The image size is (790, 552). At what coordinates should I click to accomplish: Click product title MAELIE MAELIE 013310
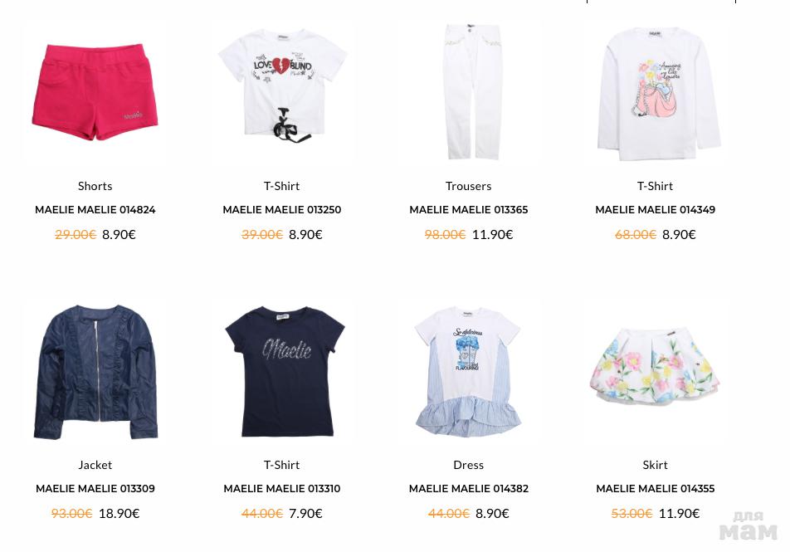click(282, 488)
